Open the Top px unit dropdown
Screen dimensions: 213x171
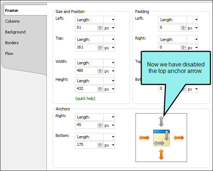click(x=109, y=48)
